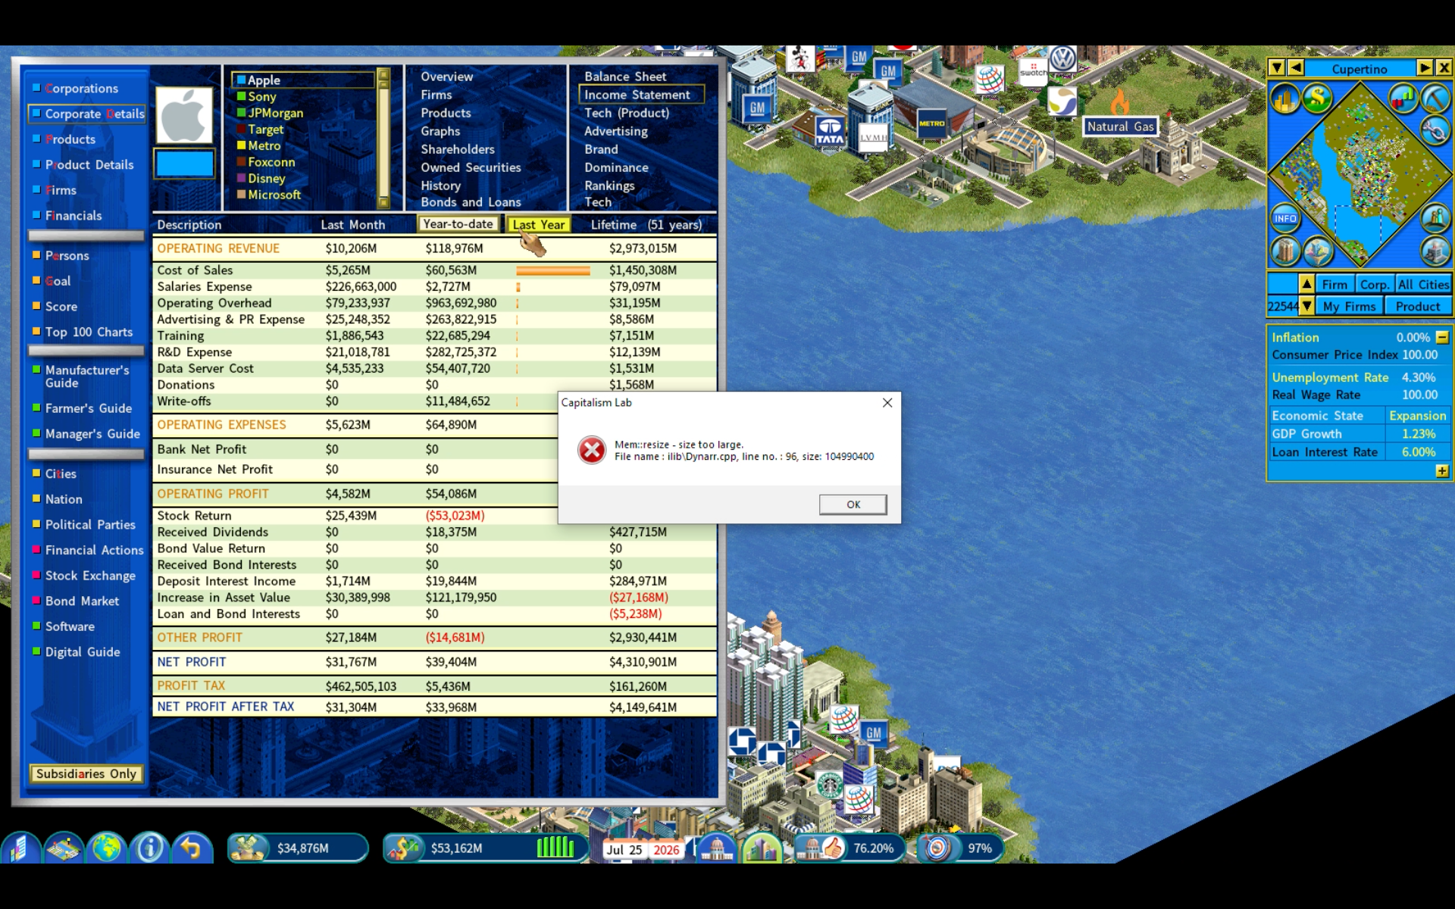Screen dimensions: 1455x909
Task: Open Corporations in the left sidebar
Action: click(x=81, y=89)
